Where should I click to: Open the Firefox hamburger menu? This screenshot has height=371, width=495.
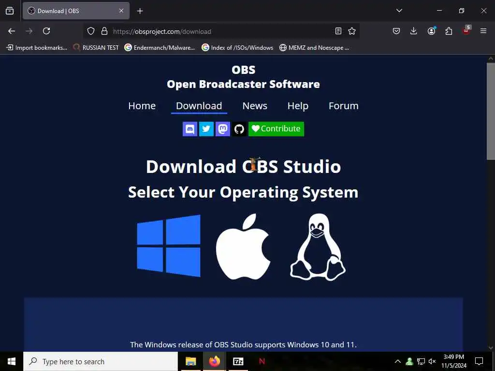coord(483,31)
